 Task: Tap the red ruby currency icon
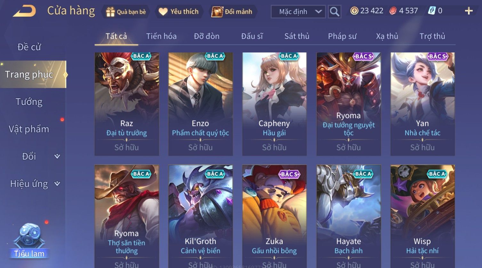pos(393,11)
